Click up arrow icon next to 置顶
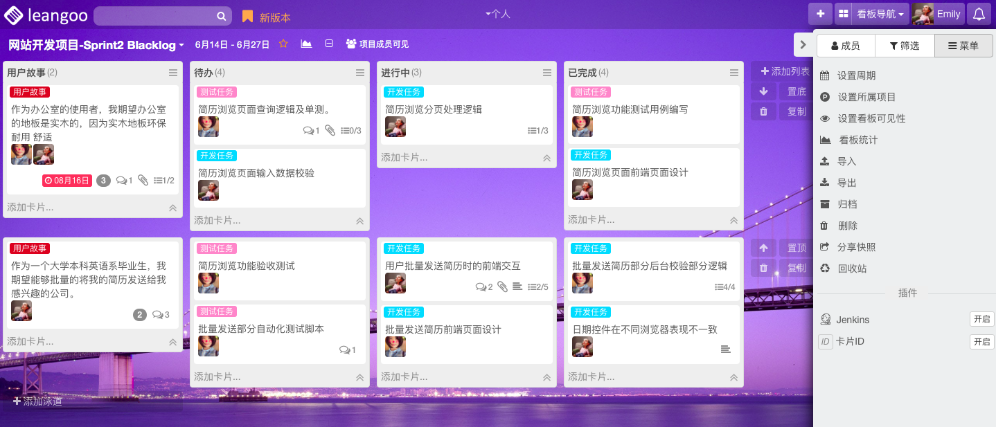This screenshot has width=996, height=427. [x=763, y=248]
